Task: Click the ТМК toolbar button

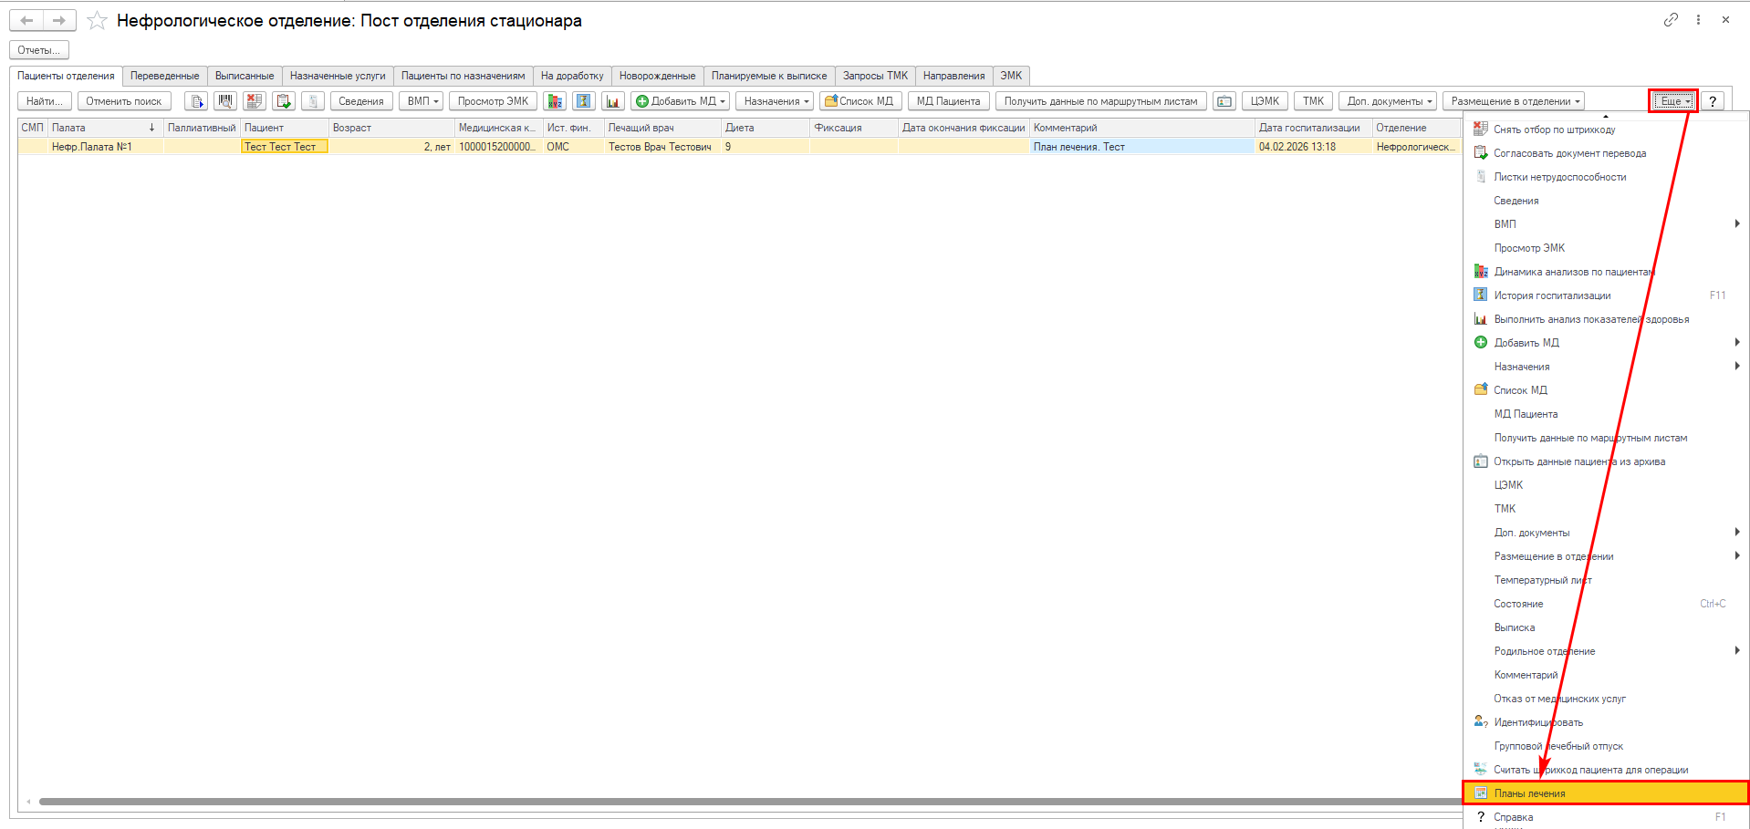Action: [1313, 101]
